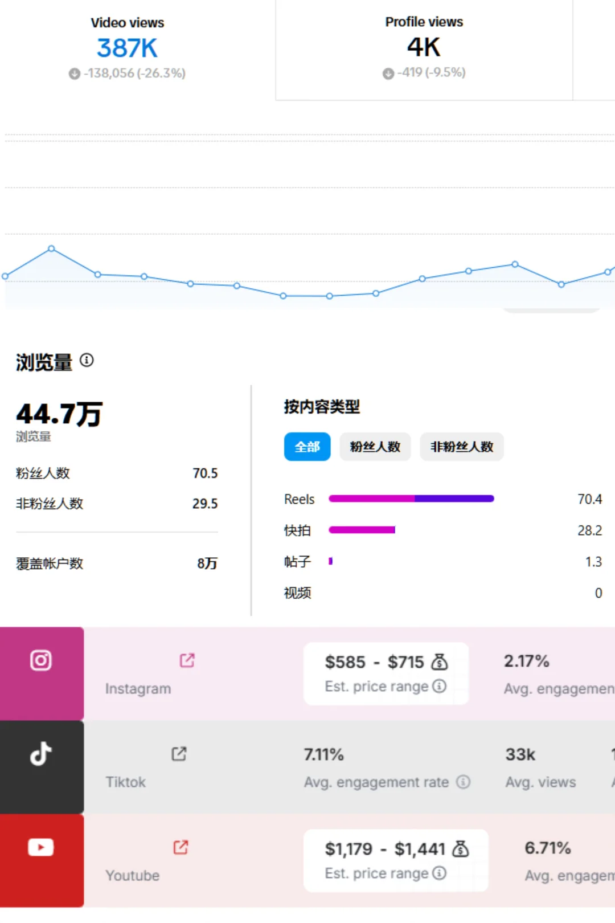Viewport: 615px width, 923px height.
Task: Click the 非粉丝人数 row value 29.5
Action: point(205,504)
